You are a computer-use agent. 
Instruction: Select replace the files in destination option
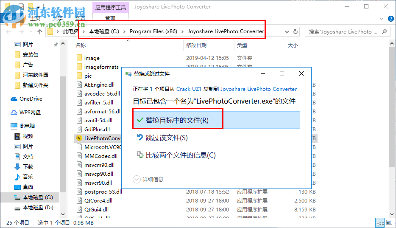pos(216,120)
